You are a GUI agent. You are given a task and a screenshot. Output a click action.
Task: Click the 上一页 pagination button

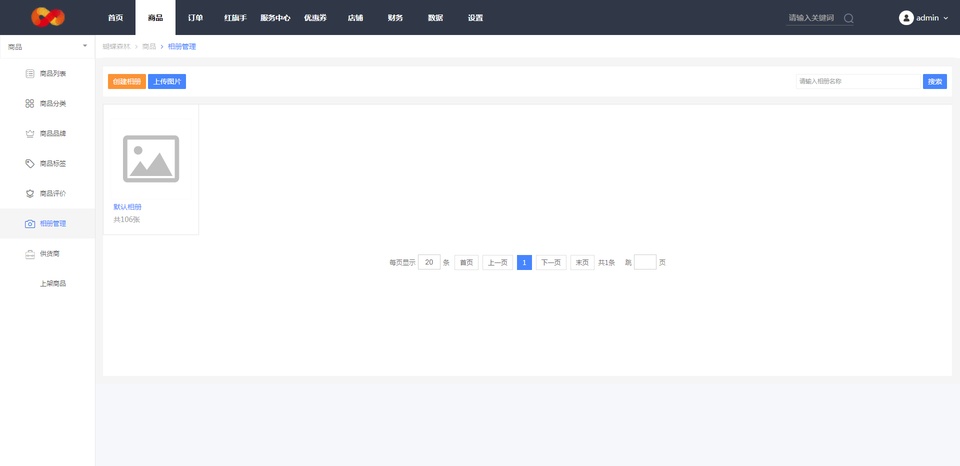(x=497, y=262)
